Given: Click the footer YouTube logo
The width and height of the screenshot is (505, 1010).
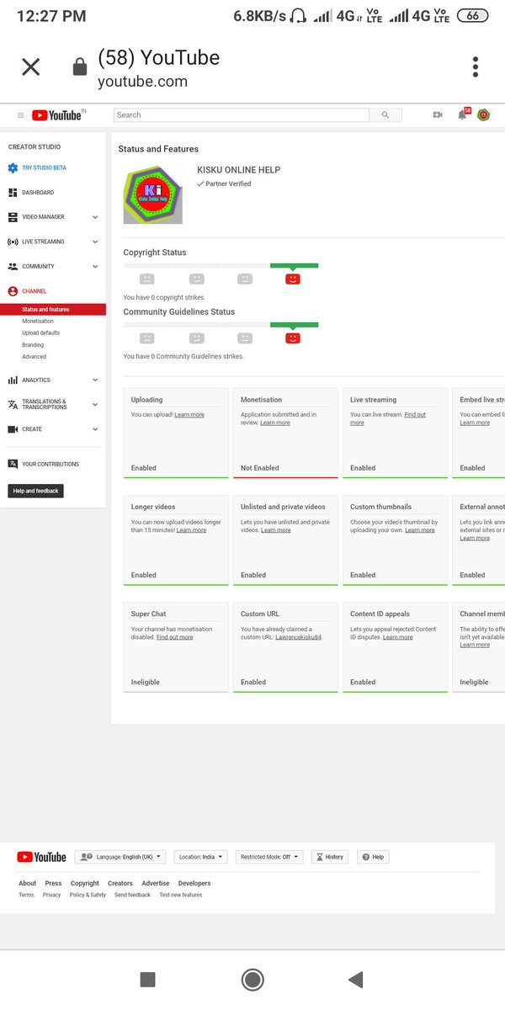Looking at the screenshot, I should 41,857.
